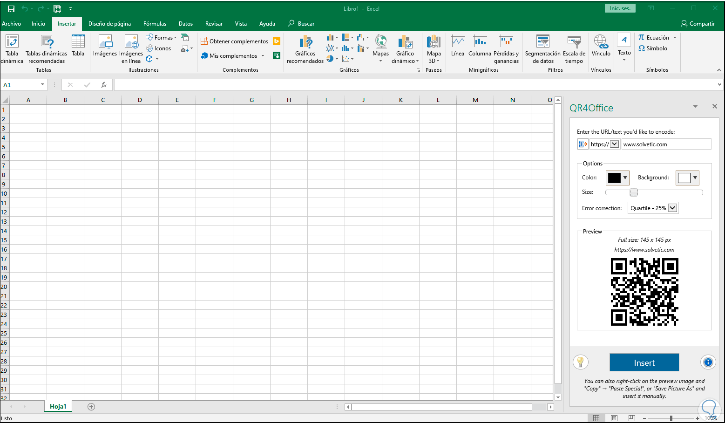This screenshot has width=725, height=424.
Task: Expand the Mis complementos dropdown
Action: [x=263, y=56]
